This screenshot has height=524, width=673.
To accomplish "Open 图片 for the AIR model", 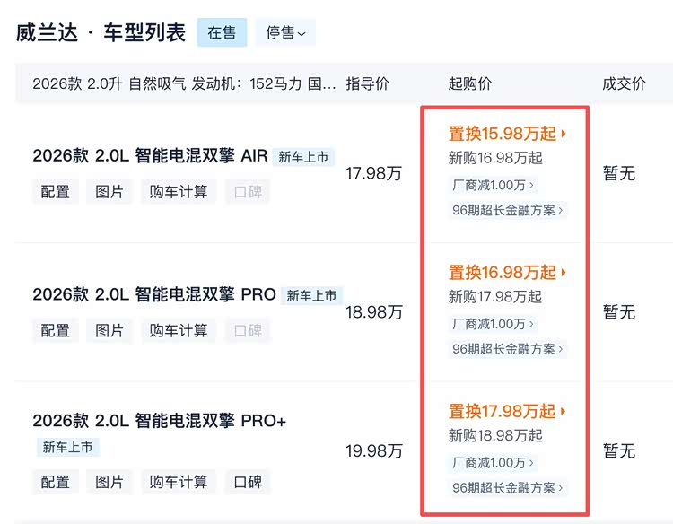I will click(109, 191).
